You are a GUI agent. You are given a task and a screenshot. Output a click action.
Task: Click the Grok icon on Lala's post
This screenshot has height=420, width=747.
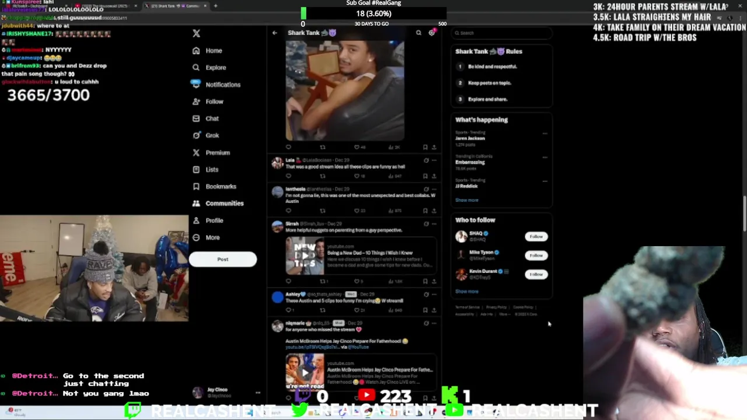426,160
